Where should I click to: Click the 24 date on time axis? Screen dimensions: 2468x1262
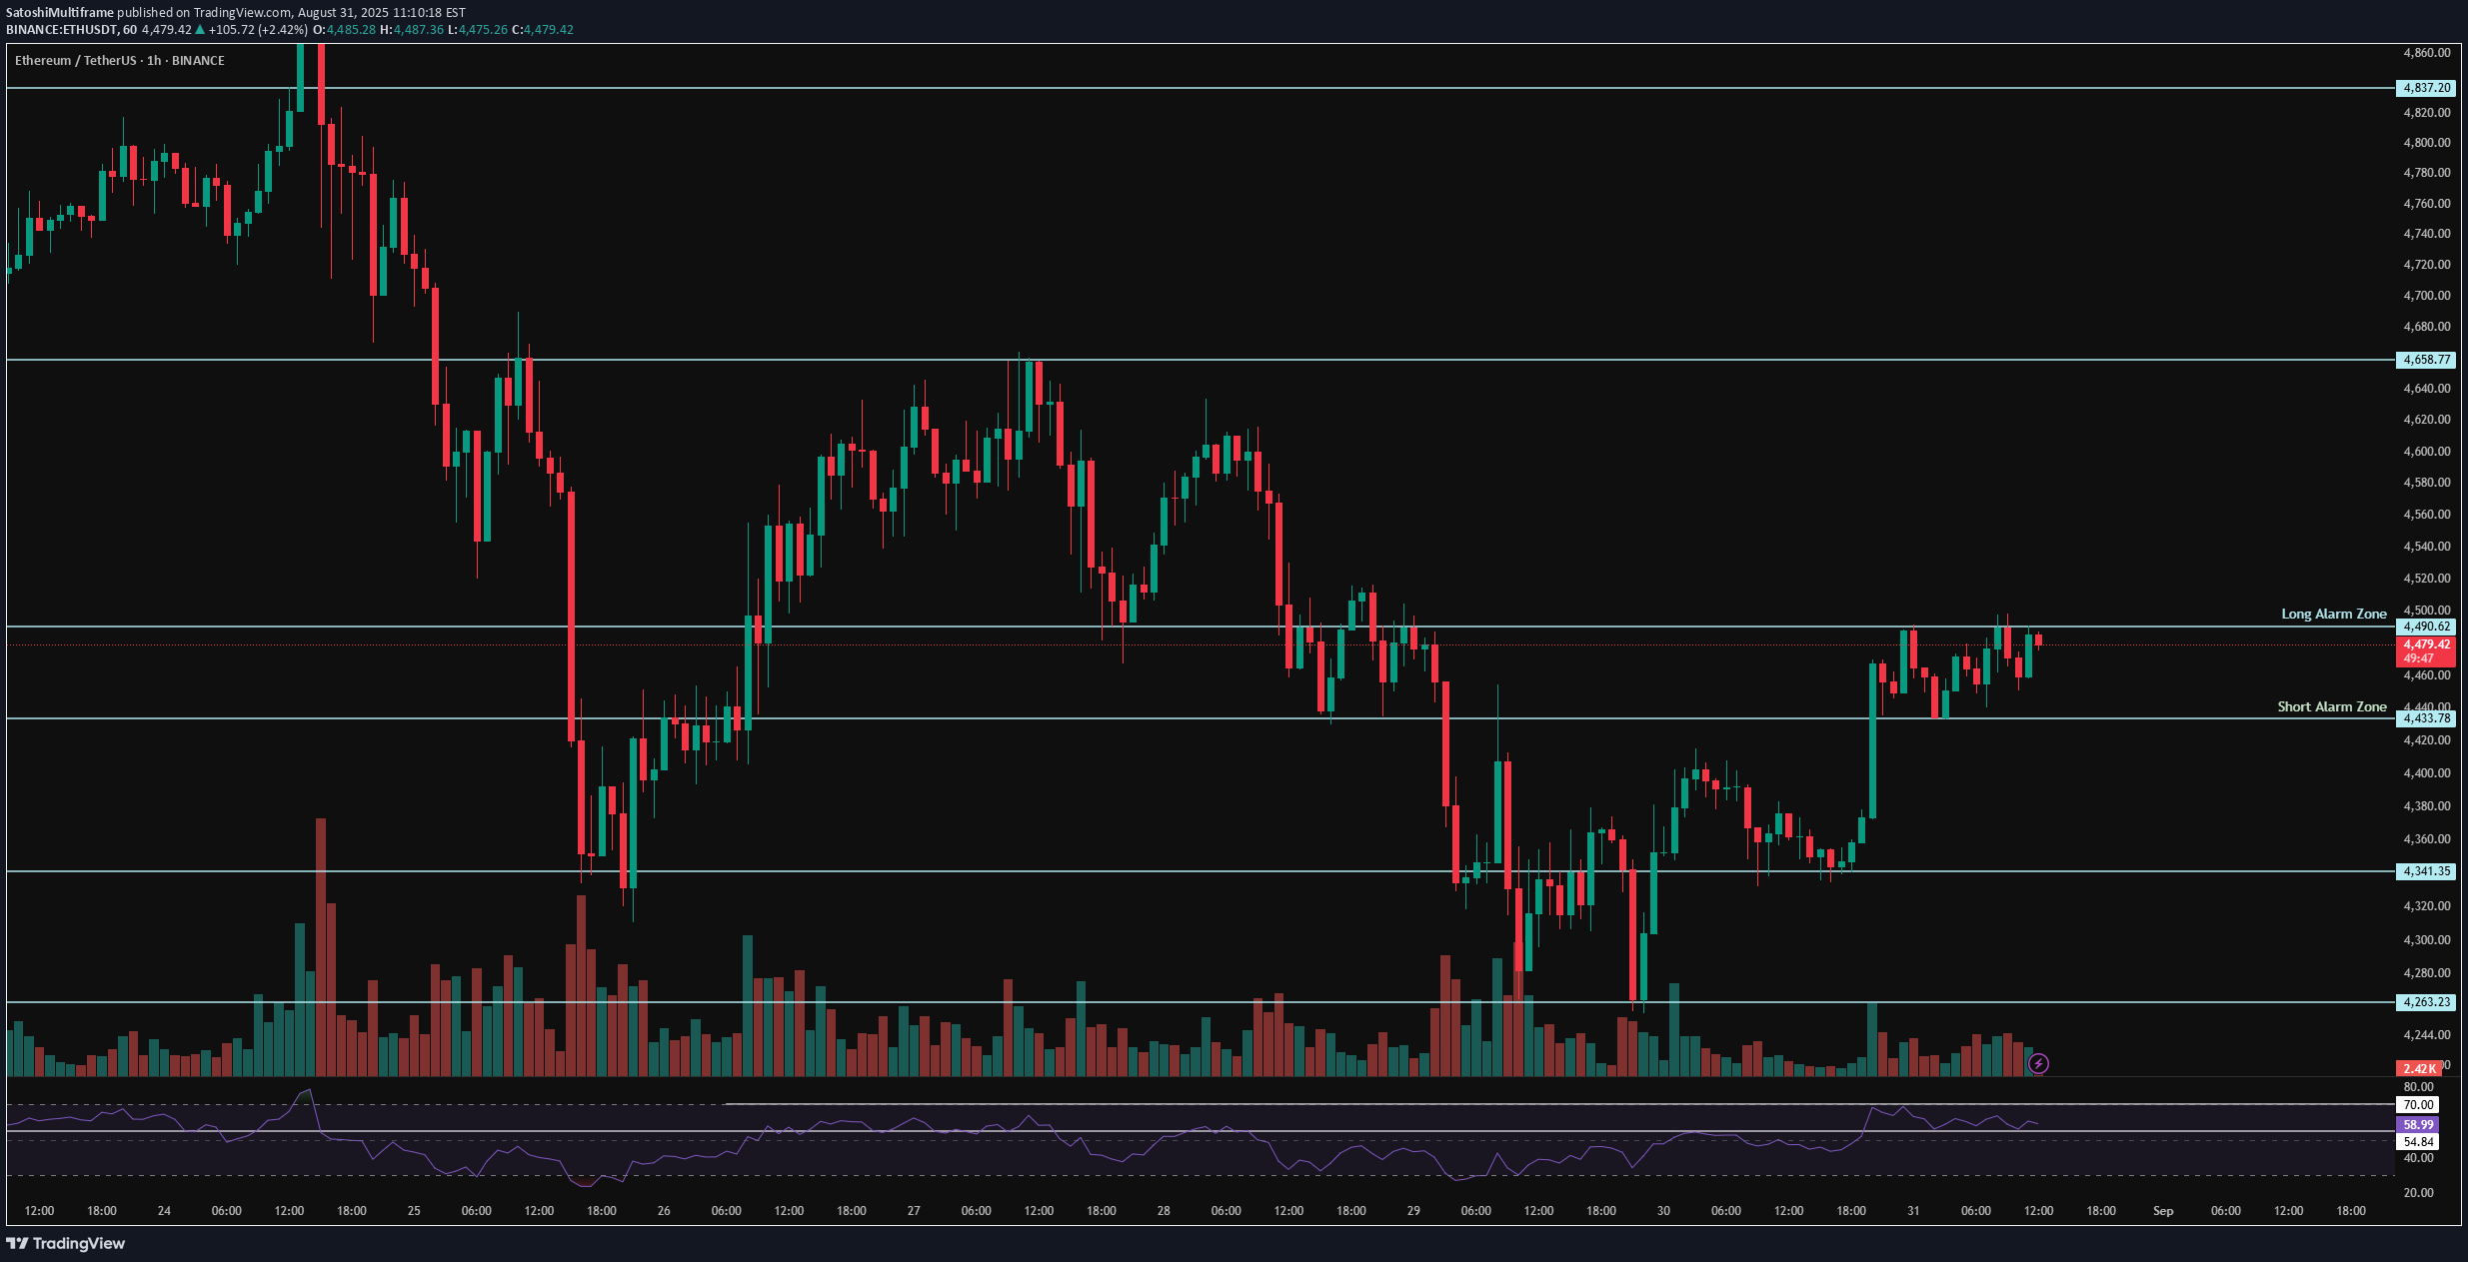pos(164,1211)
